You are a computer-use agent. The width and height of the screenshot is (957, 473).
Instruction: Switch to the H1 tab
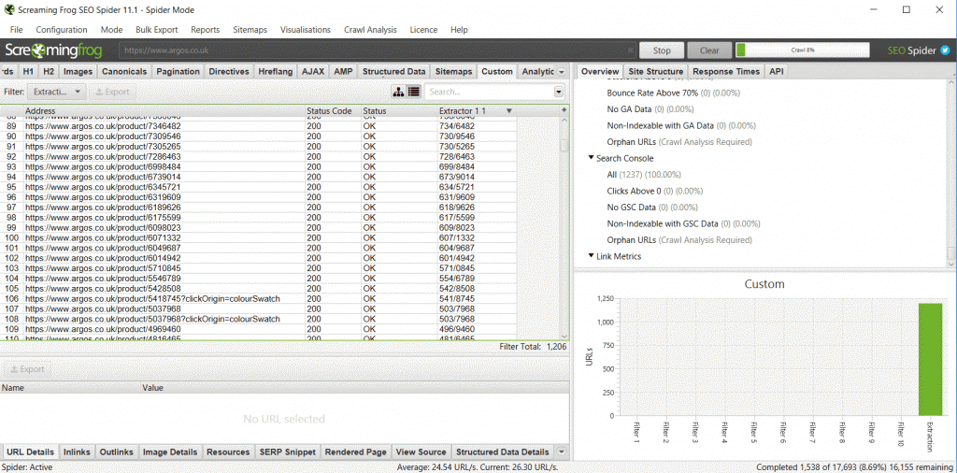click(28, 71)
